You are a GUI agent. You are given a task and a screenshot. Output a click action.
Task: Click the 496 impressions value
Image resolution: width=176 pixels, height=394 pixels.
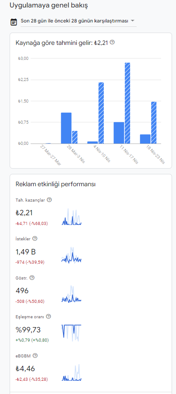[x=22, y=291]
